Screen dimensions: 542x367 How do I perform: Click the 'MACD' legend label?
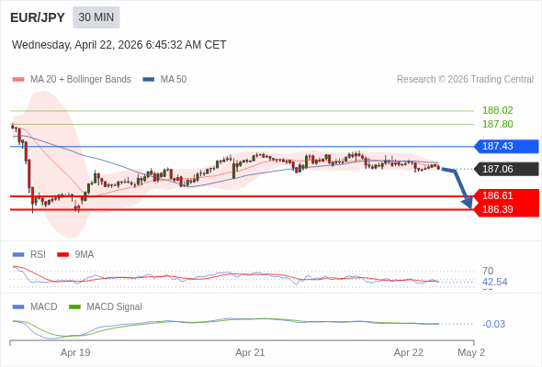(43, 307)
